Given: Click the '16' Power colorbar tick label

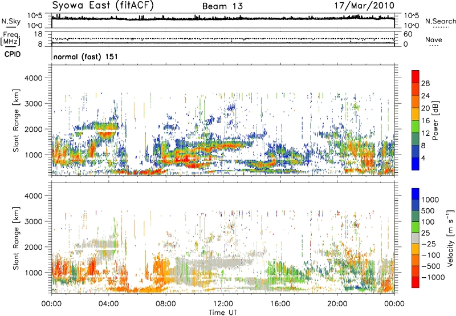Looking at the screenshot, I should tap(425, 121).
